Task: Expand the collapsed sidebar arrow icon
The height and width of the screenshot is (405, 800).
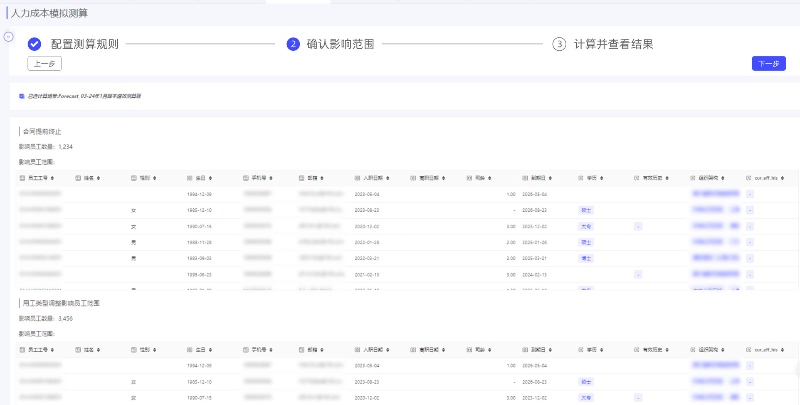Action: pyautogui.click(x=8, y=37)
